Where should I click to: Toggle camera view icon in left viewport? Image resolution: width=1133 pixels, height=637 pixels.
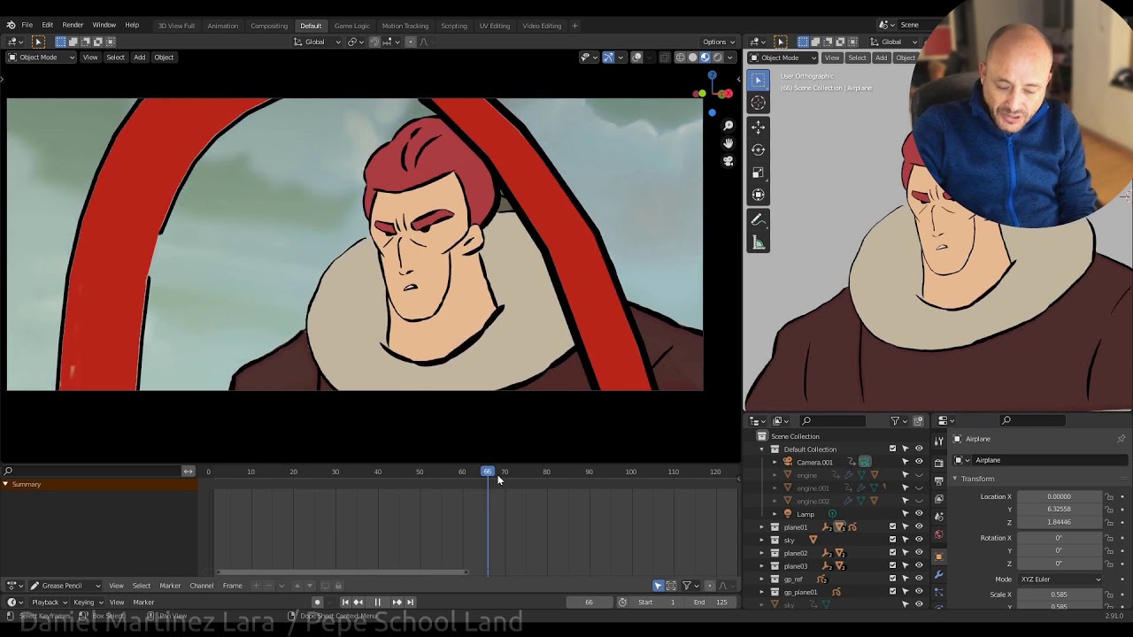click(728, 161)
